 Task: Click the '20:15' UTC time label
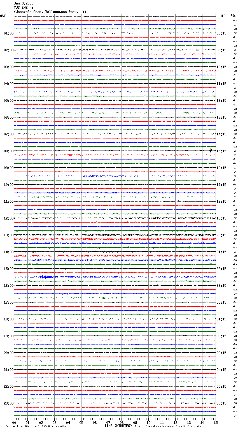click(x=221, y=235)
